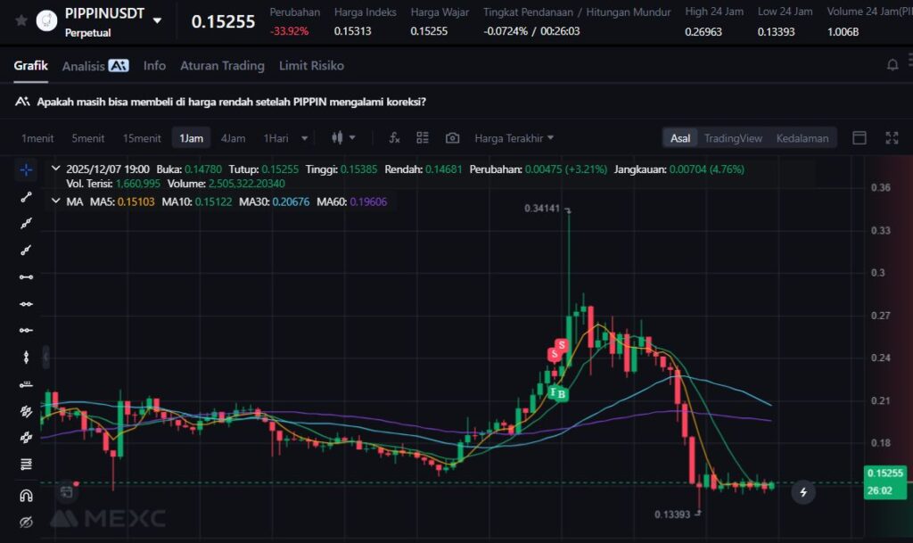
Task: Click the lightning quick-order button
Action: (x=803, y=491)
